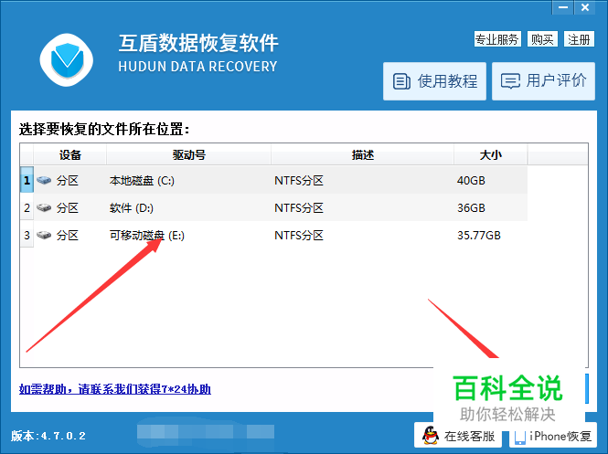Click NTFS分区 description in E: row
608x454 pixels.
point(299,235)
